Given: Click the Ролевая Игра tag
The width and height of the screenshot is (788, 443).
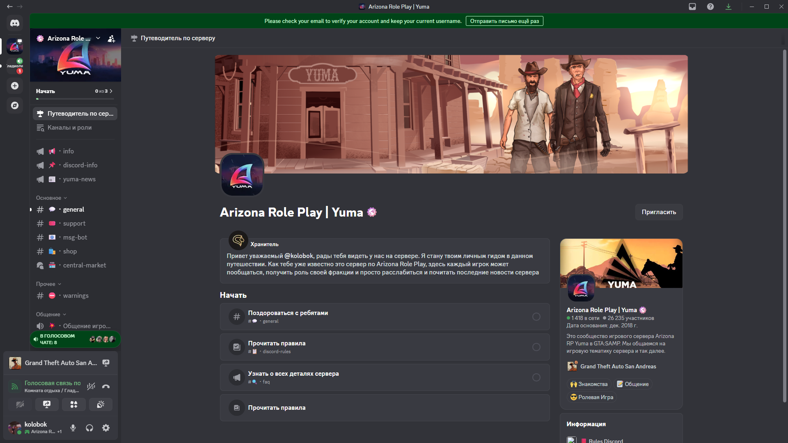Looking at the screenshot, I should pos(592,397).
